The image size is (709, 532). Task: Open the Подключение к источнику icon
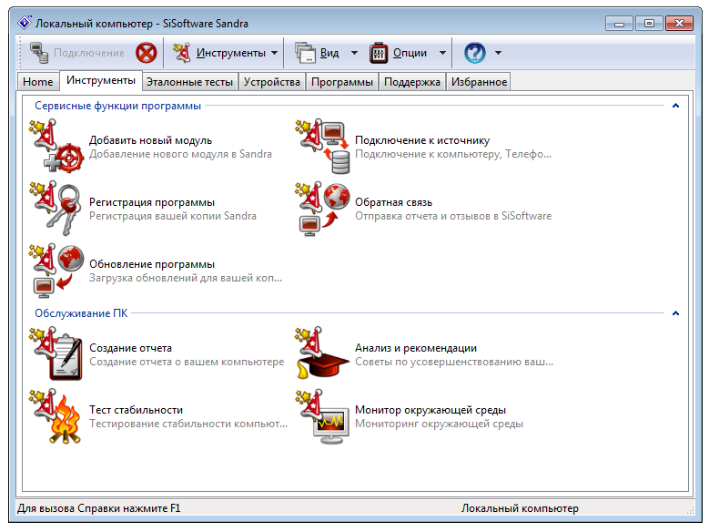[322, 147]
